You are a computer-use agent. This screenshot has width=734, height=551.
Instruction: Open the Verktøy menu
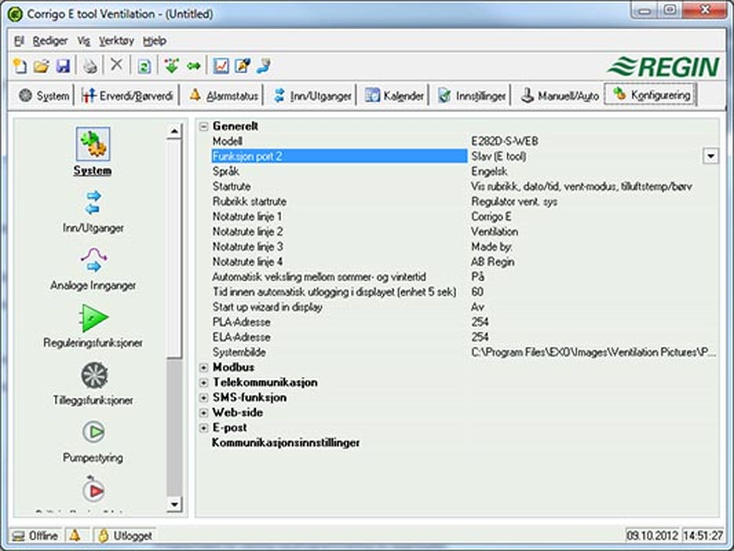[x=116, y=41]
